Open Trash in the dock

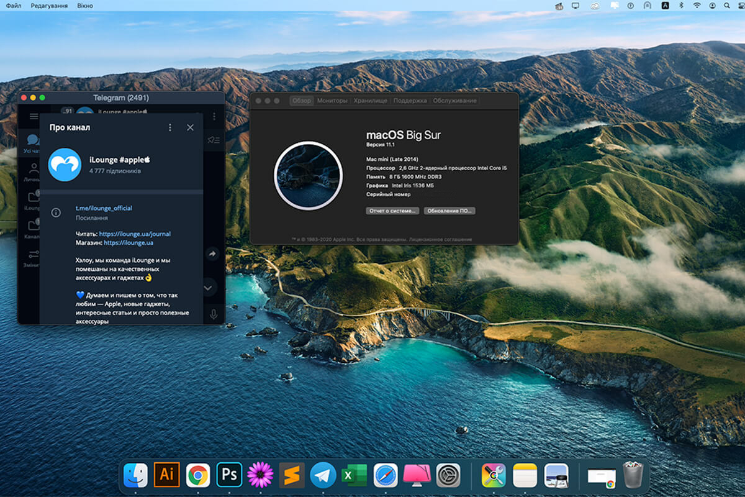tap(633, 475)
